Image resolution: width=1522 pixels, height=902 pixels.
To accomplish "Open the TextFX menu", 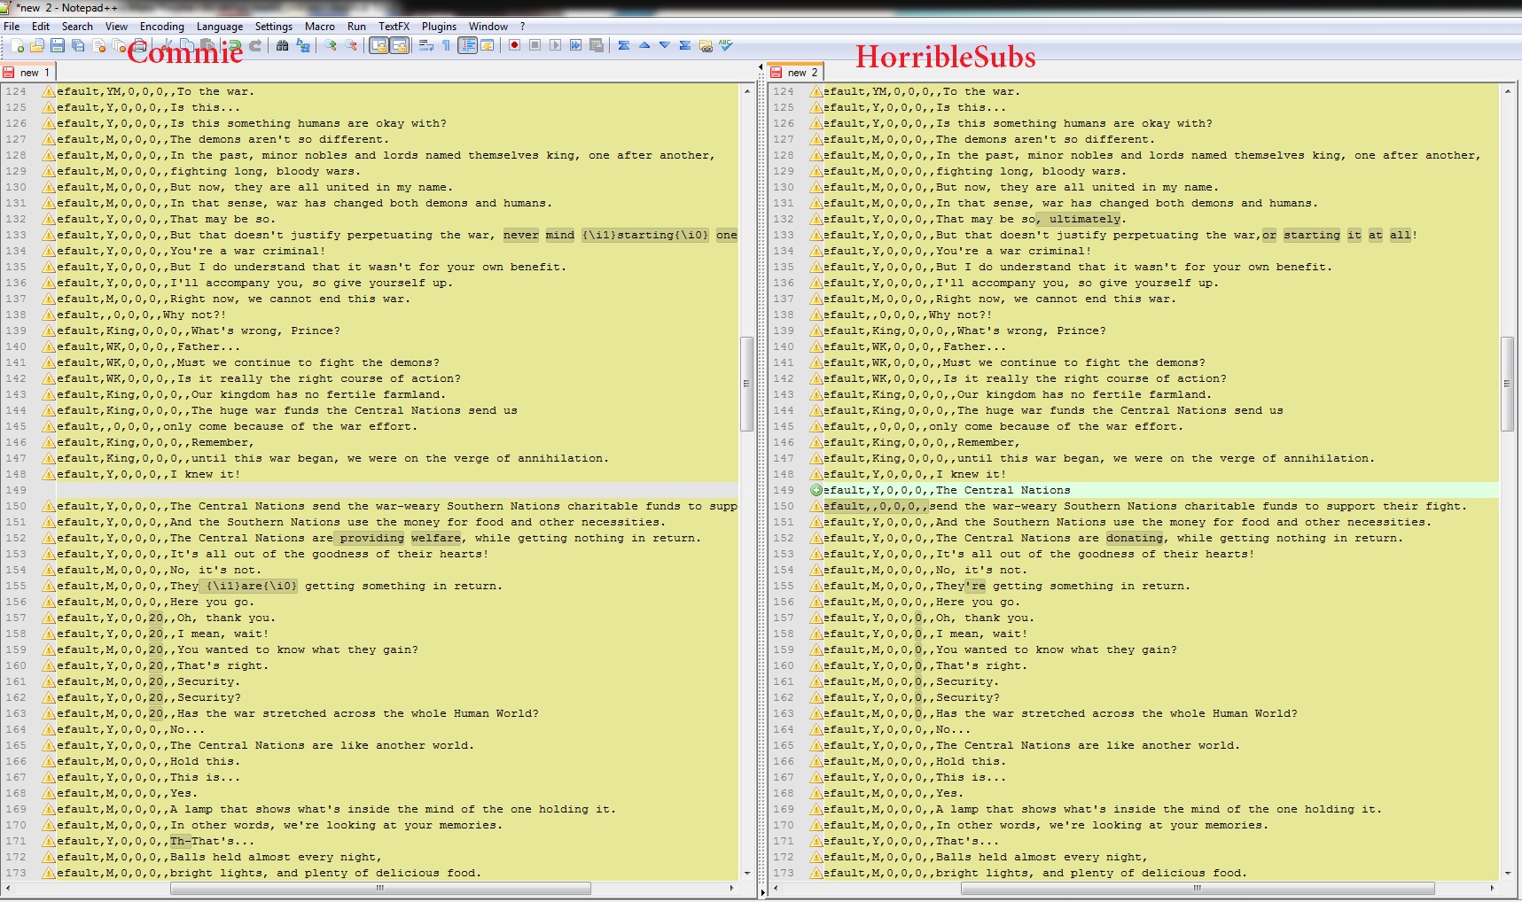I will click(394, 27).
